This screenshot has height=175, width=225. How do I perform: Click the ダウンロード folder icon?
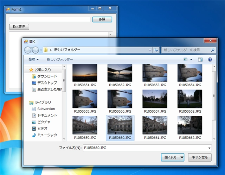pyautogui.click(x=34, y=76)
